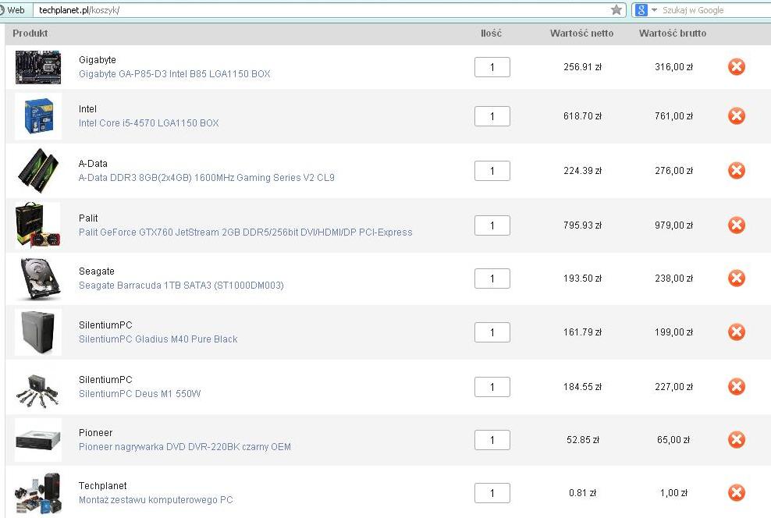
Task: Edit quantity field for Seagate Barracuda
Action: (x=492, y=279)
